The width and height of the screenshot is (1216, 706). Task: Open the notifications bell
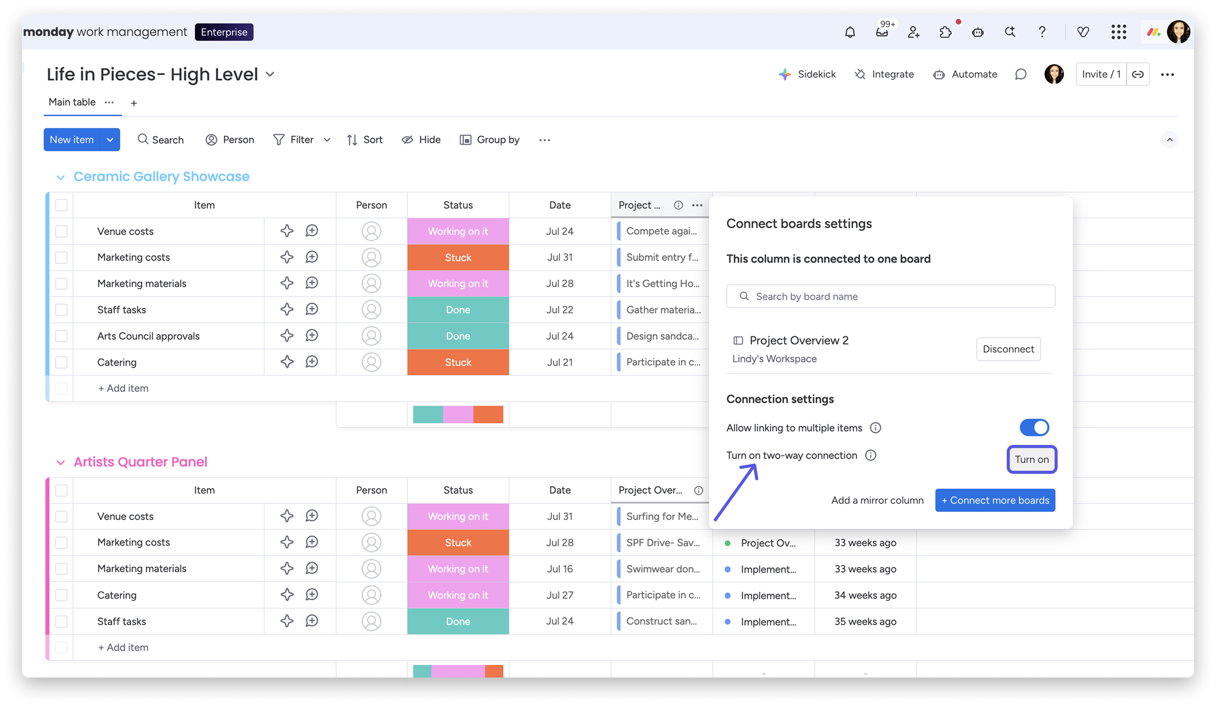(x=850, y=32)
